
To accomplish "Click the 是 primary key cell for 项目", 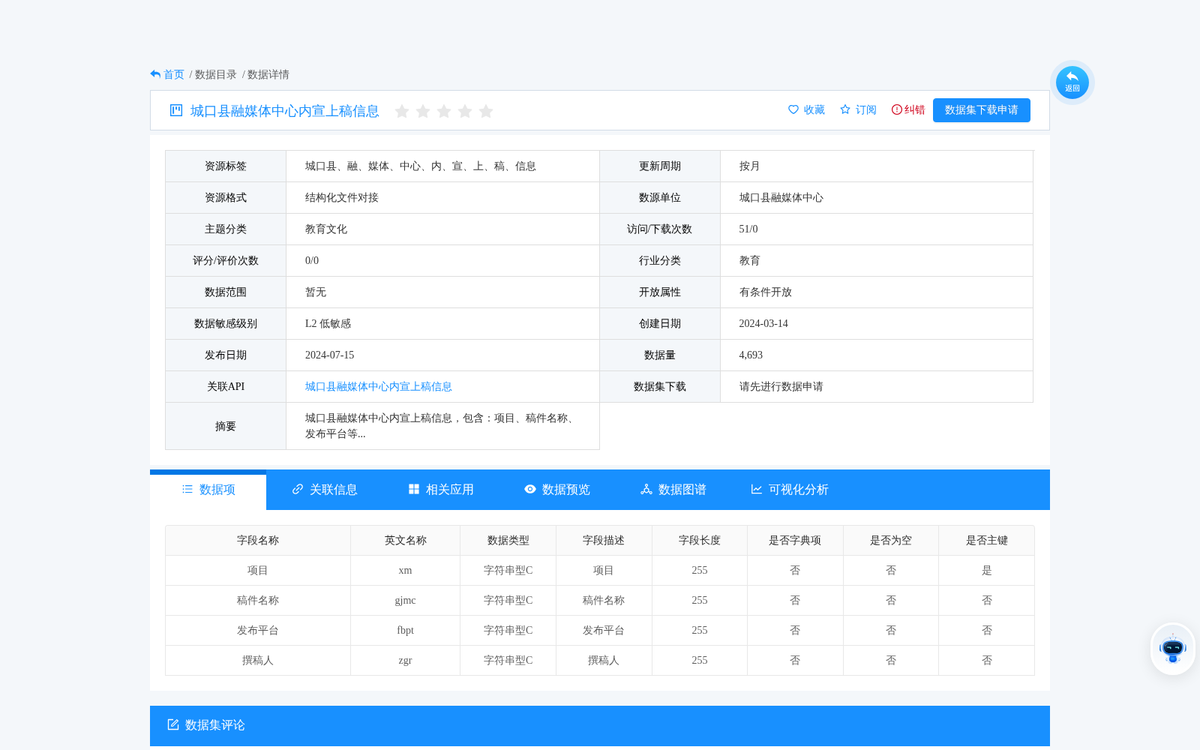I will tap(987, 571).
